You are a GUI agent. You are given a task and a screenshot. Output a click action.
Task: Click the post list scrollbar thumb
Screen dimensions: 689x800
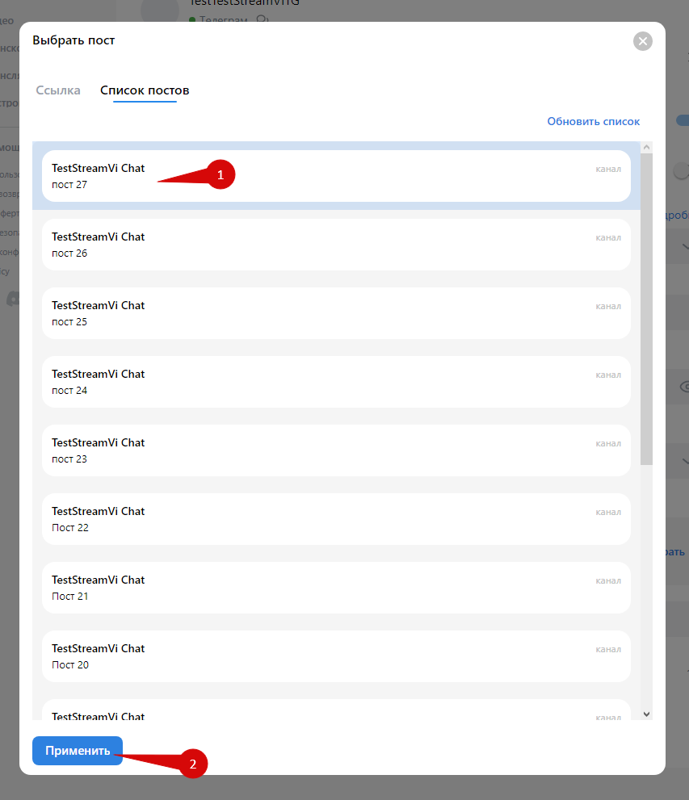tap(645, 307)
